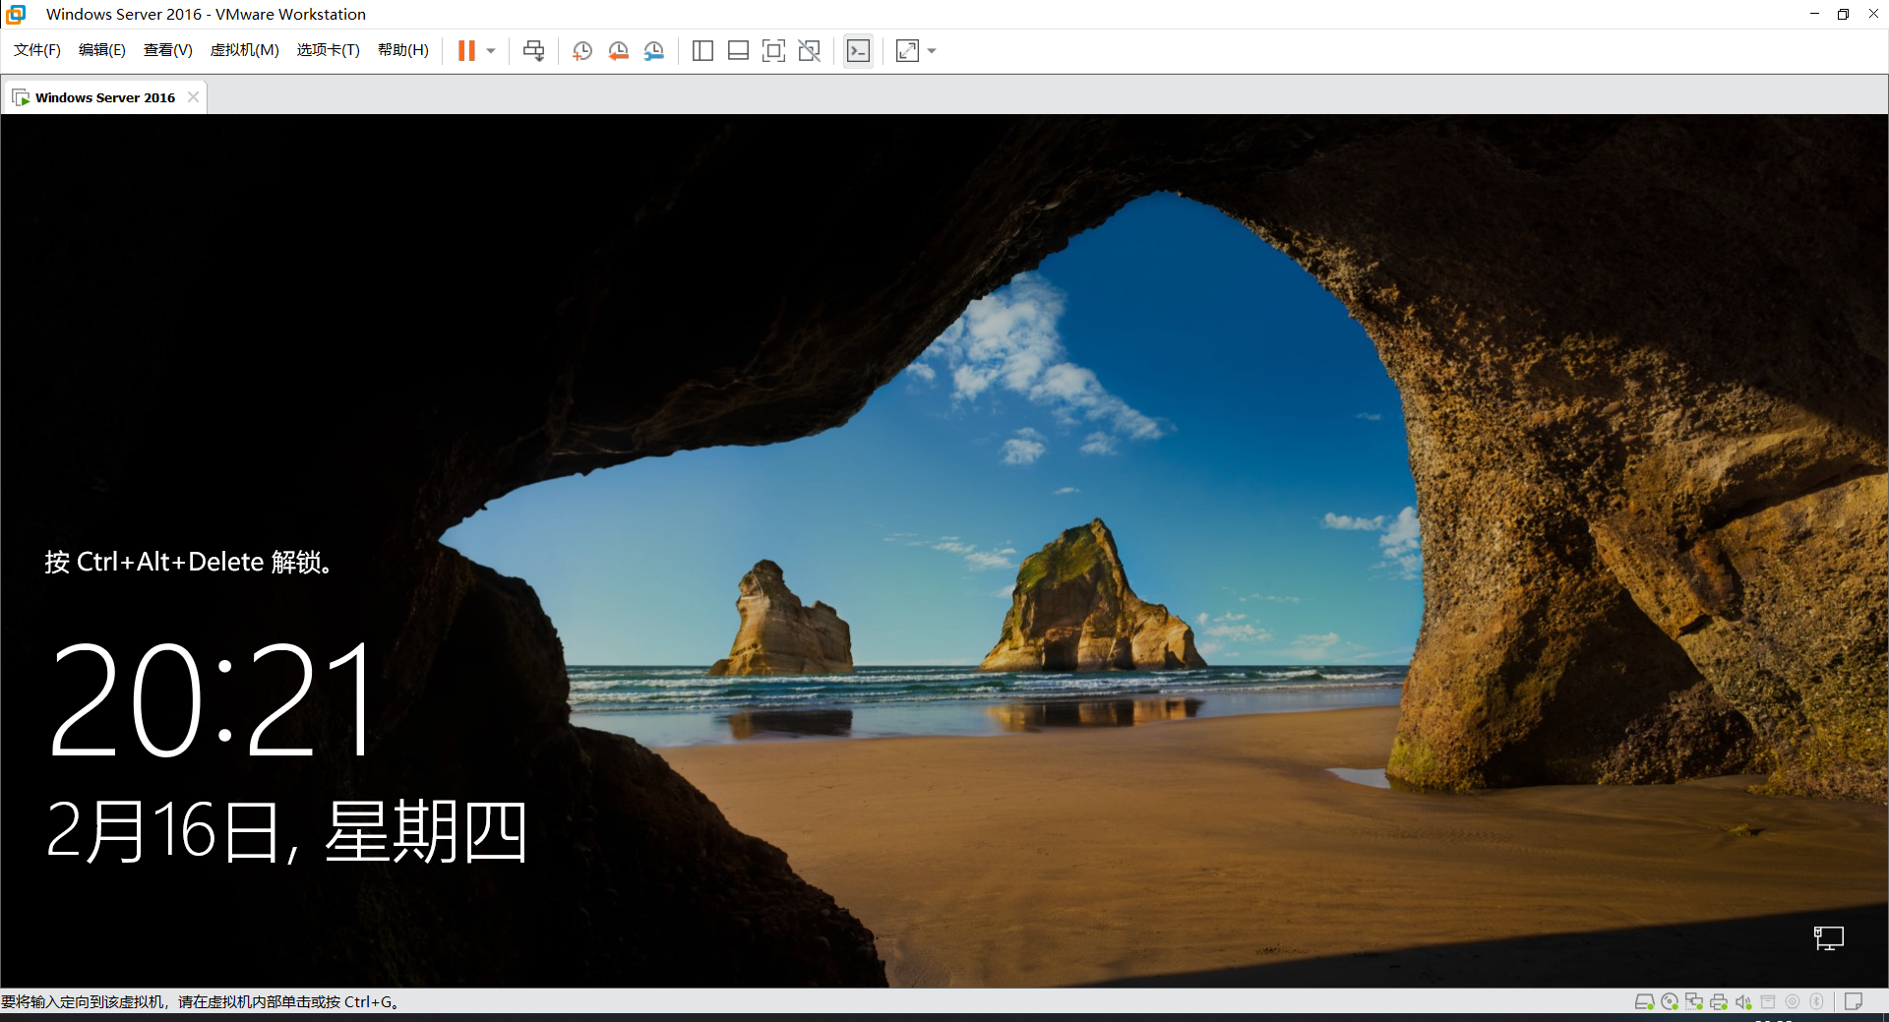Click the hard disk device status icon

pyautogui.click(x=1644, y=1002)
